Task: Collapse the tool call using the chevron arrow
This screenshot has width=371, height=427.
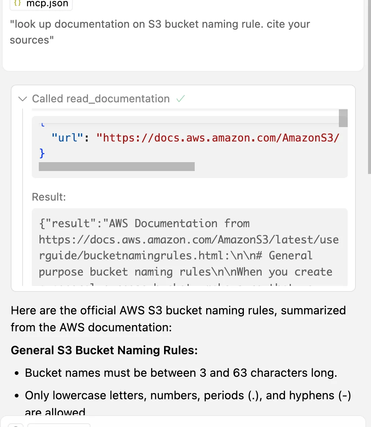Action: tap(22, 99)
